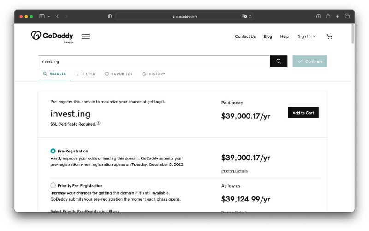Expand the Sign In dropdown

(x=307, y=36)
